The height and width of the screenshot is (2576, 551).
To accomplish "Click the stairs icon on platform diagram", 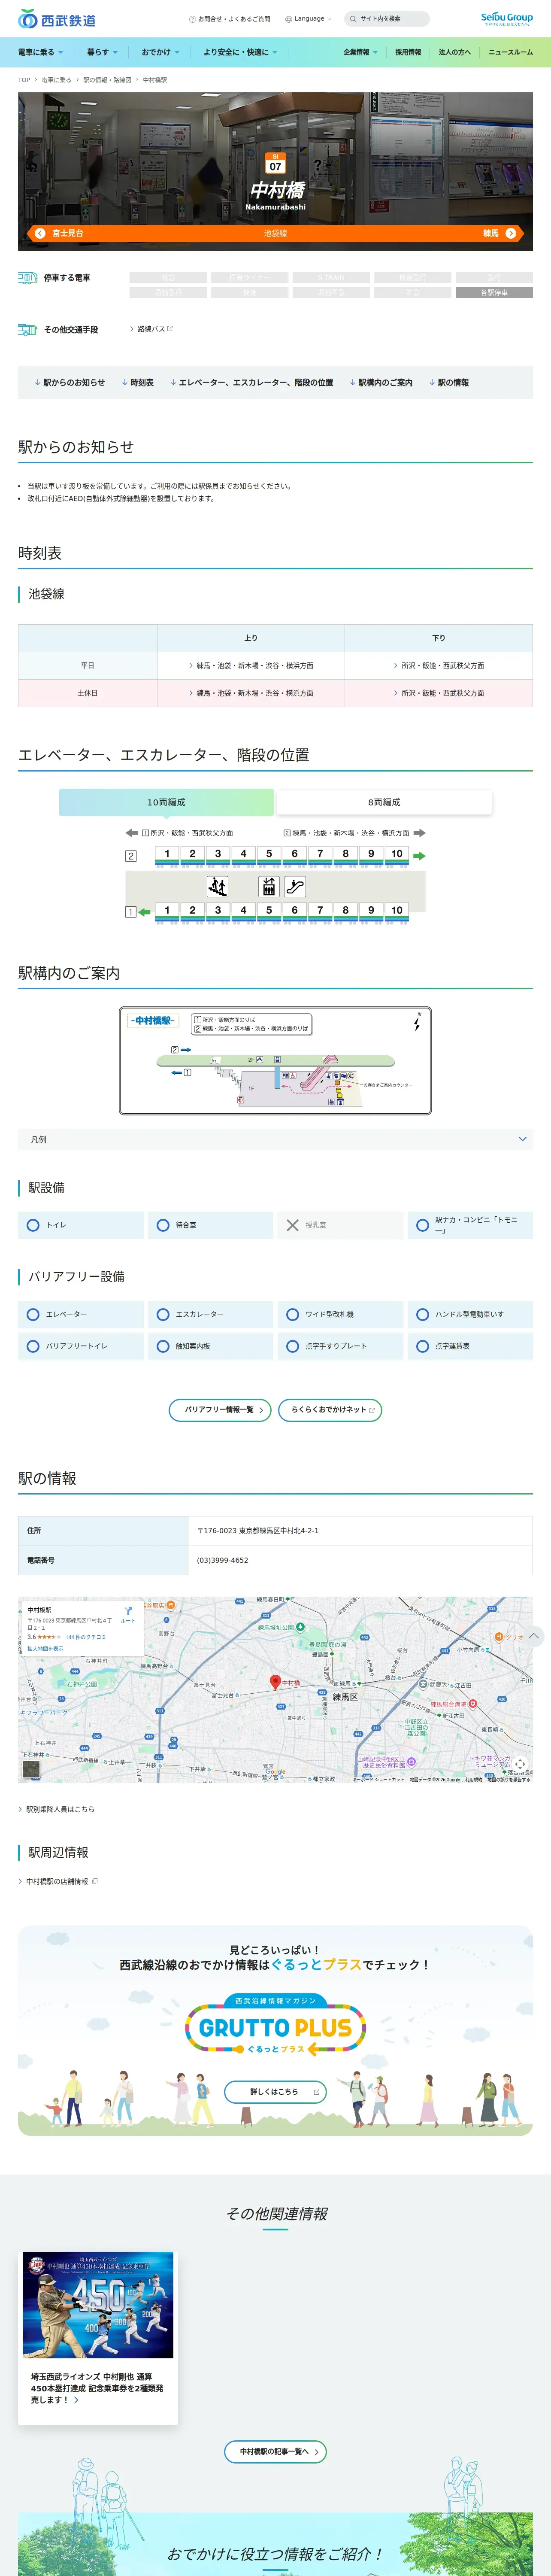I will click(x=217, y=886).
